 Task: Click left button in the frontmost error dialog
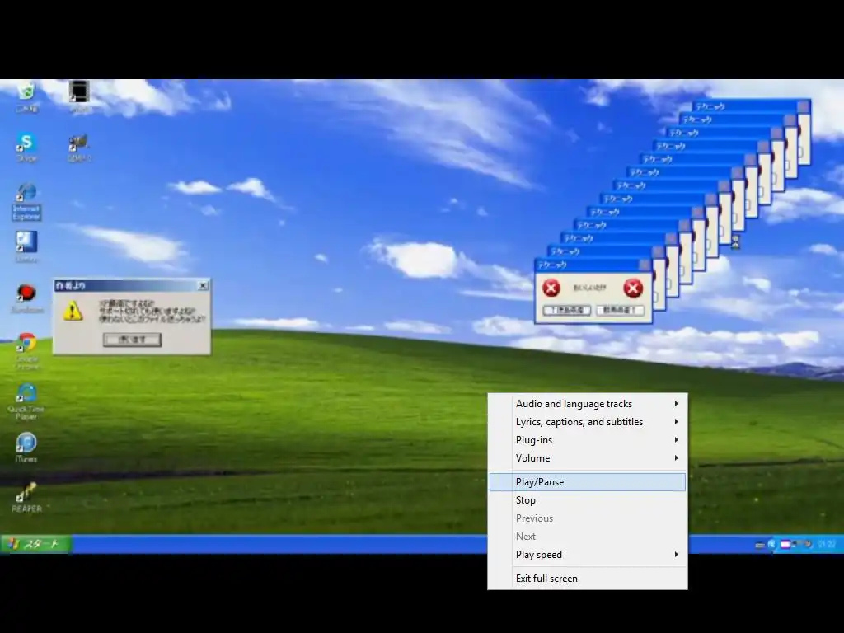point(567,311)
